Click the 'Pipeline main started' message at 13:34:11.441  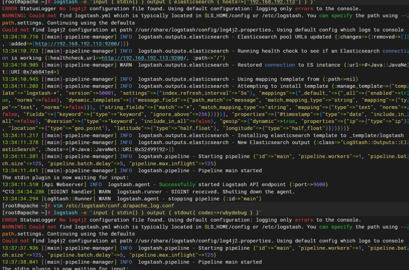click(x=132, y=171)
